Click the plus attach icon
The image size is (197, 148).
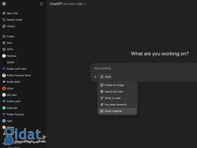[x=95, y=77]
